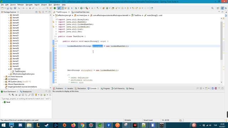
Task: Open Firefox from the taskbar
Action: pyautogui.click(x=73, y=125)
